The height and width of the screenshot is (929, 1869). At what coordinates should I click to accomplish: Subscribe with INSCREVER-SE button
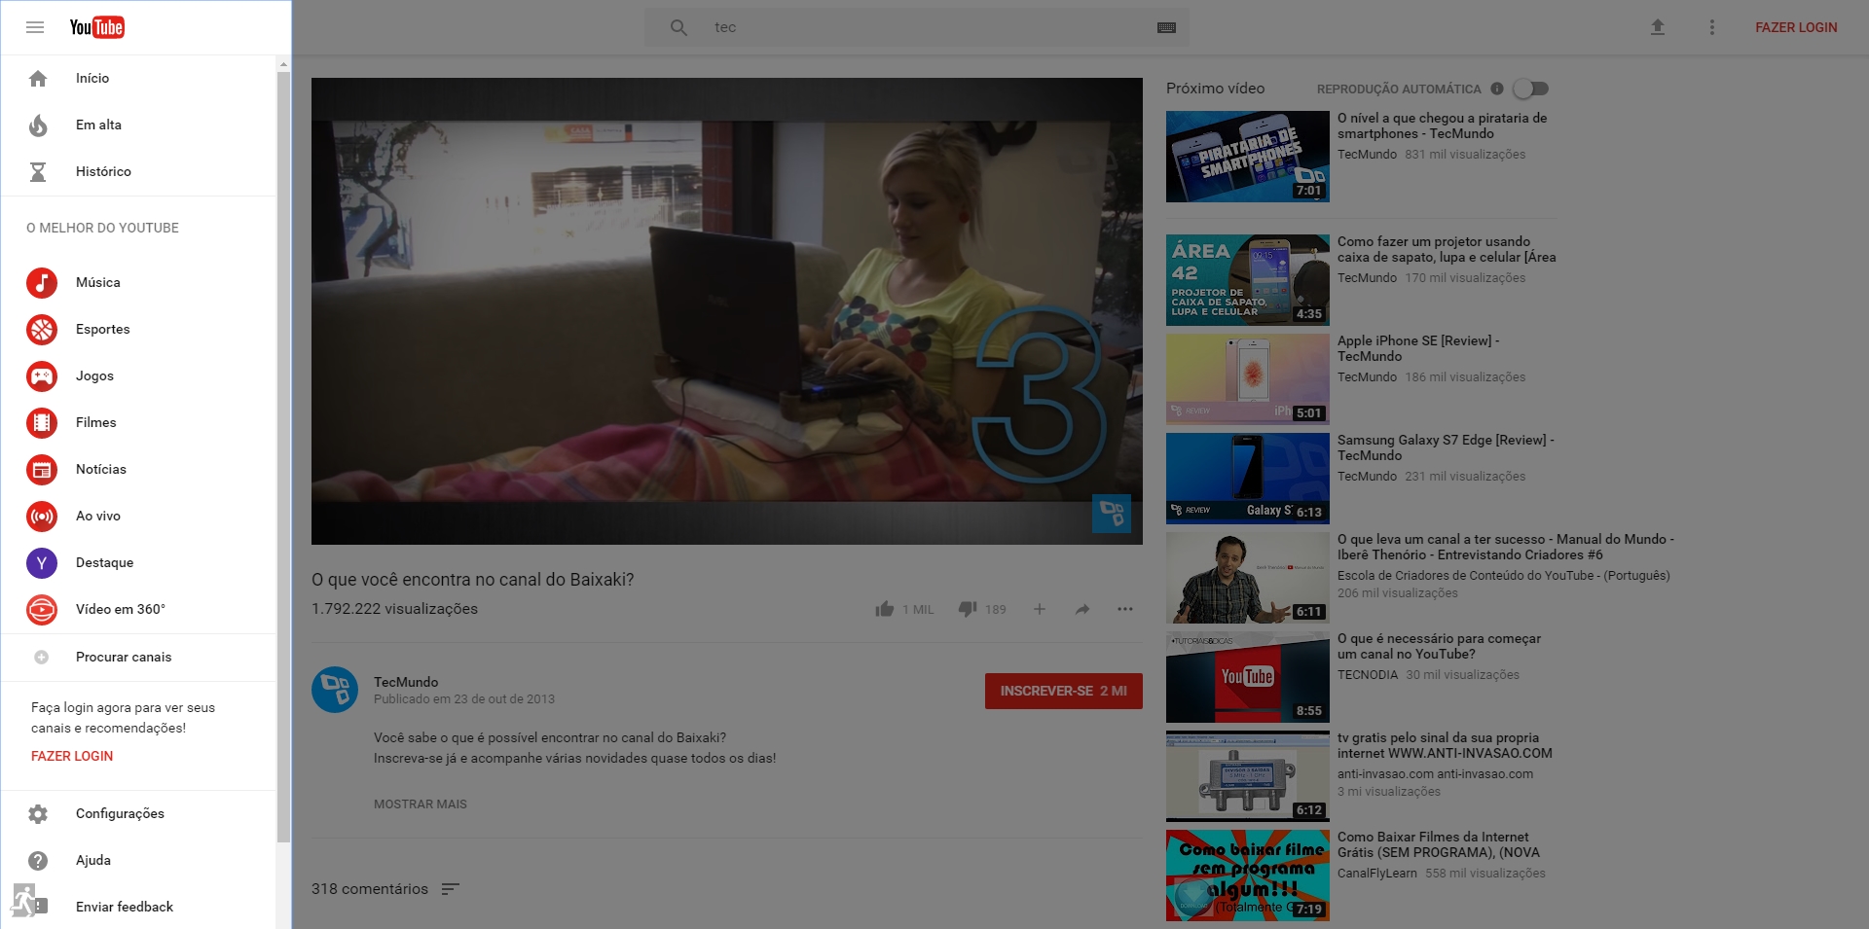pyautogui.click(x=1064, y=691)
